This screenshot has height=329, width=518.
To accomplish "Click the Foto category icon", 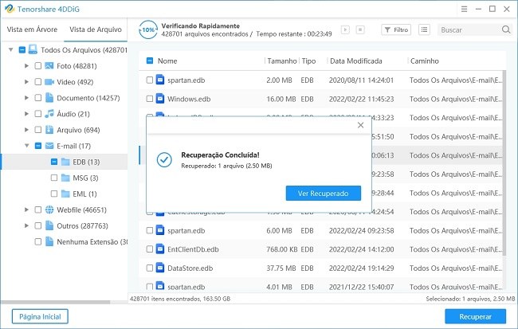I will 49,66.
